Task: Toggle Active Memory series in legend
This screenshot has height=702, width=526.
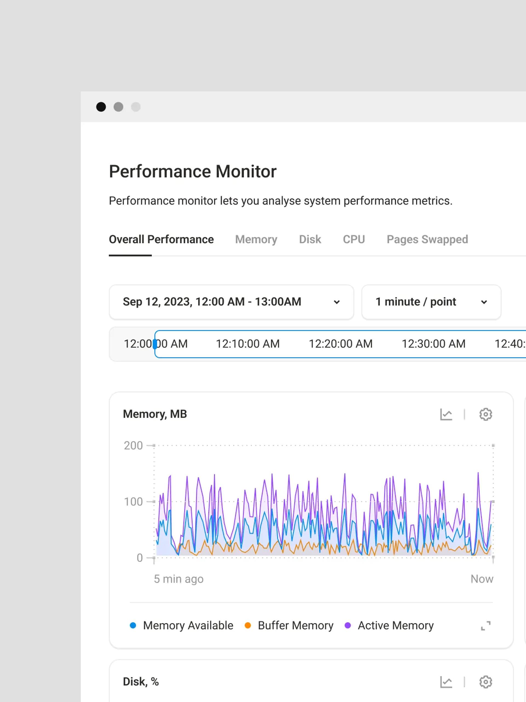Action: [x=389, y=625]
